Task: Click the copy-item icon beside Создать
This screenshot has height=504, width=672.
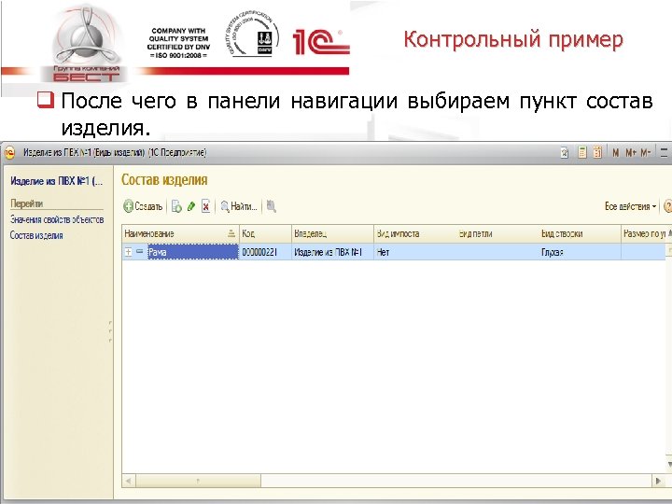Action: pyautogui.click(x=176, y=206)
